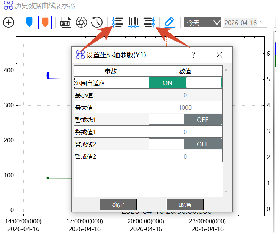
Task: Open the history clock icon
Action: 97,22
